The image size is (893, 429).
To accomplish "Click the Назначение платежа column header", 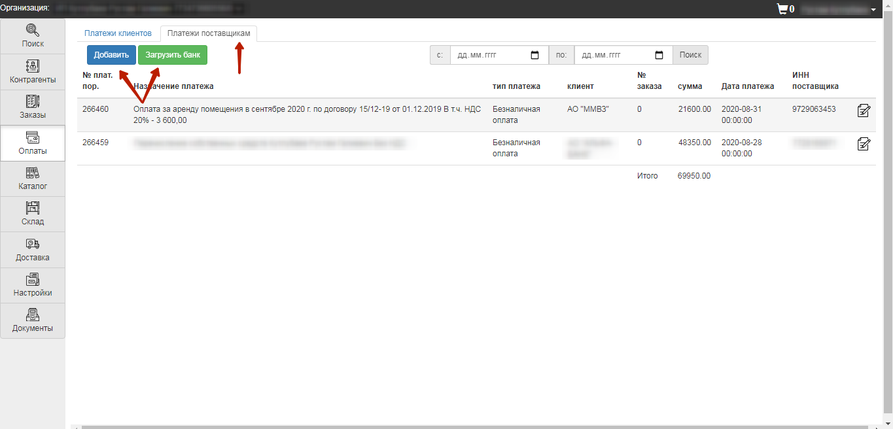I will (x=173, y=86).
